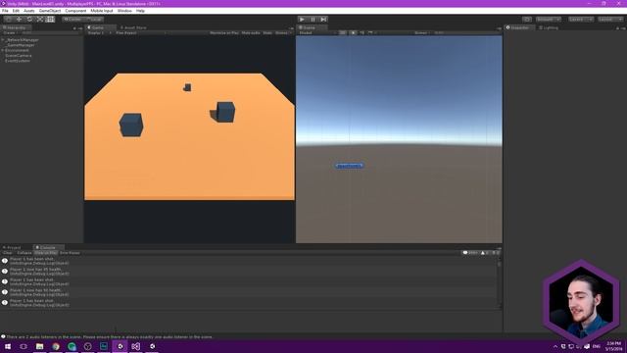This screenshot has width=627, height=353.
Task: Select EventSystem in Hierarchy
Action: (x=18, y=61)
